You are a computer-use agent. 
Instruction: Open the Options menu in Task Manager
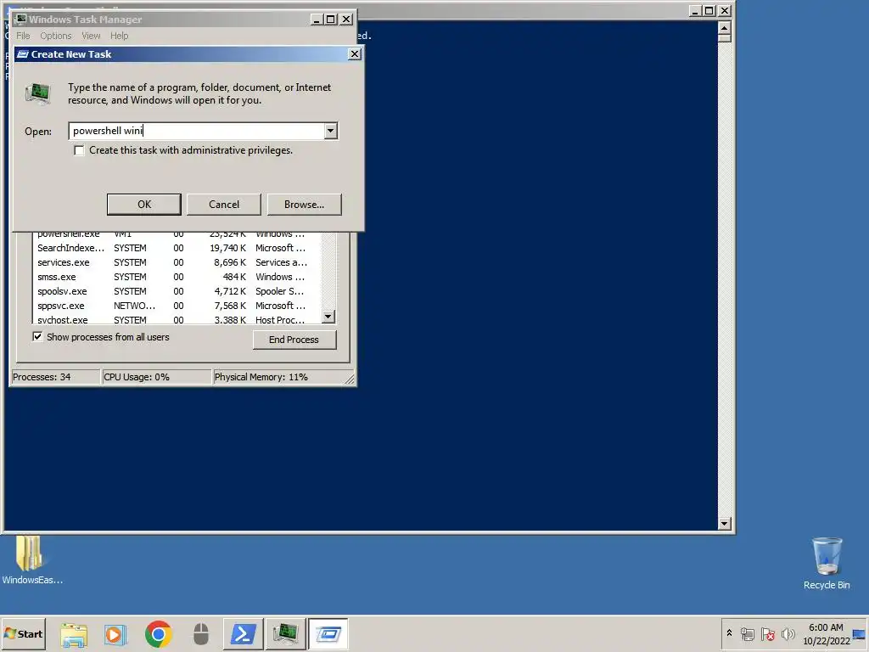[55, 36]
